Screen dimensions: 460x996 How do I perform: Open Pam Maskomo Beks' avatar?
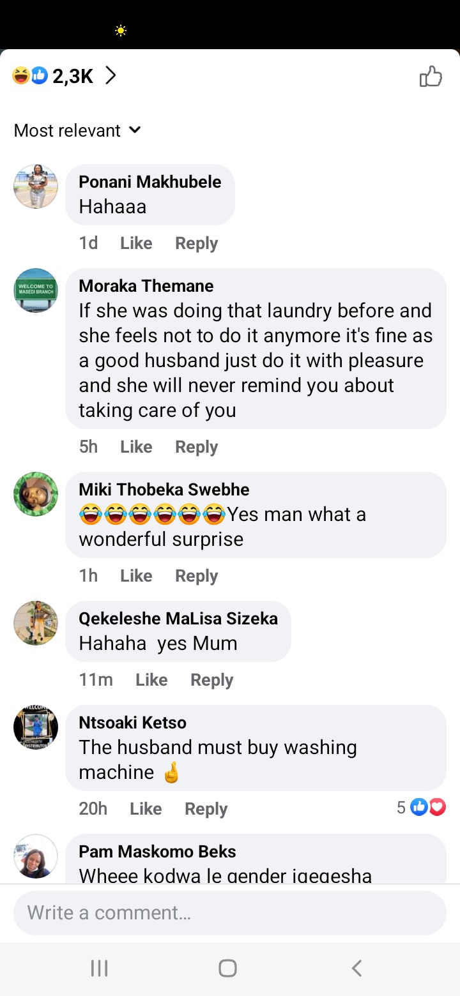36,856
